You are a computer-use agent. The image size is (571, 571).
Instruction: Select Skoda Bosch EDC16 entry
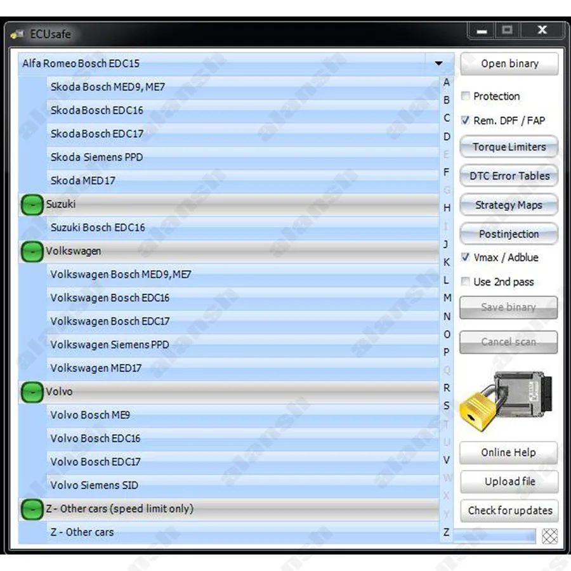click(x=242, y=110)
